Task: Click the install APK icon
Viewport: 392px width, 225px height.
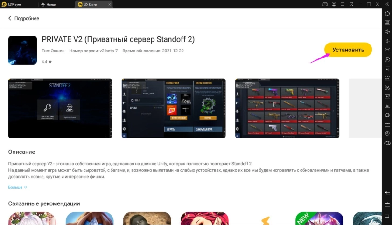Action: (387, 78)
